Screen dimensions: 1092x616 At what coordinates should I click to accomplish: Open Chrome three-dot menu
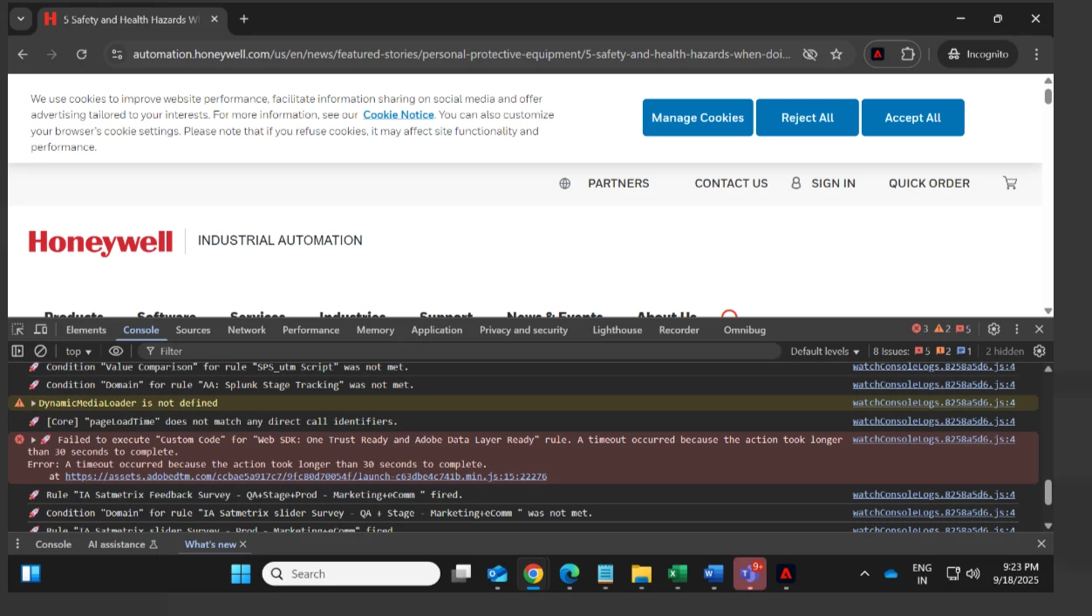1036,54
